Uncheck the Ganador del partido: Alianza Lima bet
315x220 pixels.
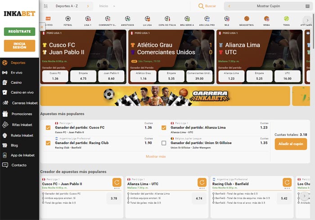(164, 128)
